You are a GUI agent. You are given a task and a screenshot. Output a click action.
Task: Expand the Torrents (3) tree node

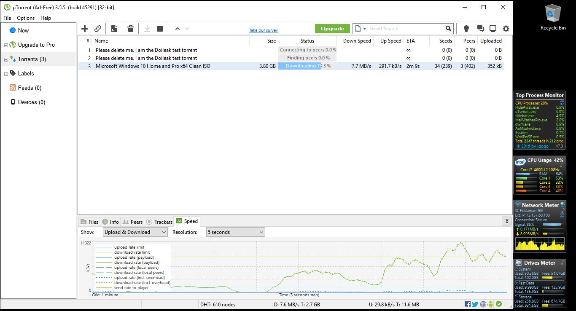click(6, 59)
